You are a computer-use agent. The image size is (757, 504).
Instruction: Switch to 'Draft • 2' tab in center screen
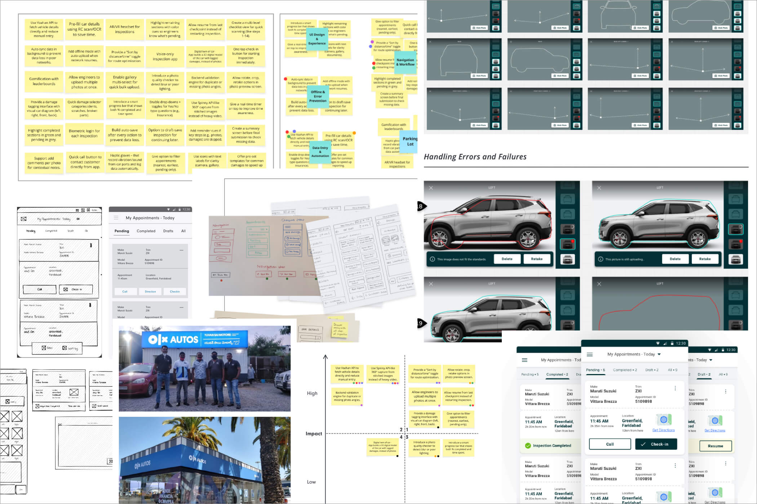(x=652, y=370)
